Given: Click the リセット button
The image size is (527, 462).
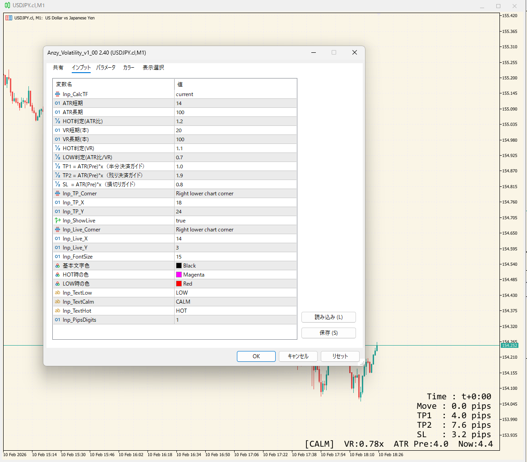Looking at the screenshot, I should 340,356.
